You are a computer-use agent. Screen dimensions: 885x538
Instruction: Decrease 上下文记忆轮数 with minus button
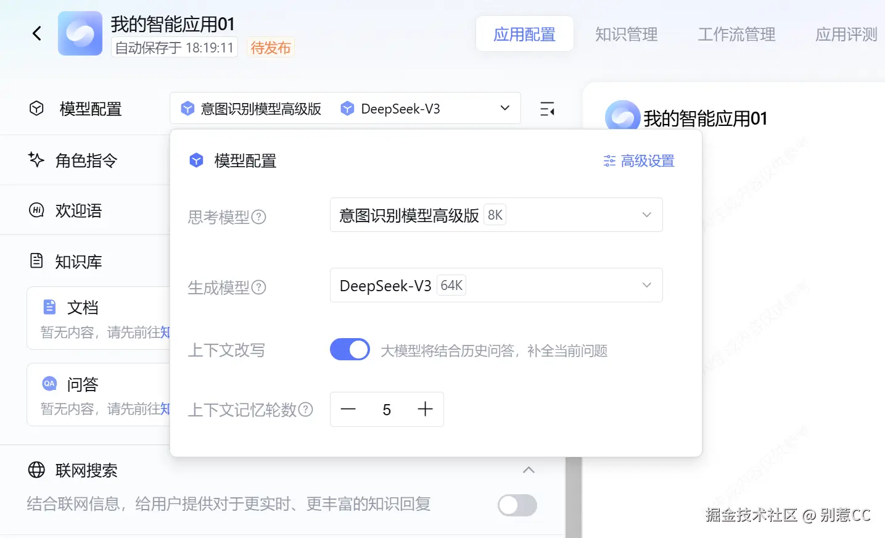click(348, 409)
